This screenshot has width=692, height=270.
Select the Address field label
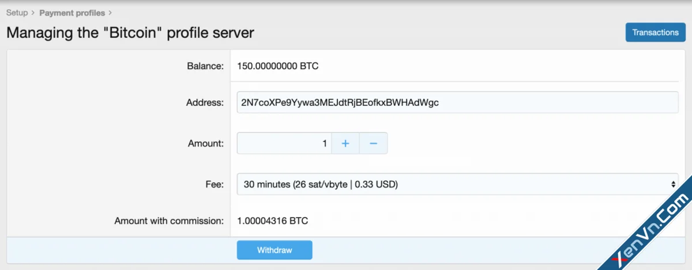(205, 102)
